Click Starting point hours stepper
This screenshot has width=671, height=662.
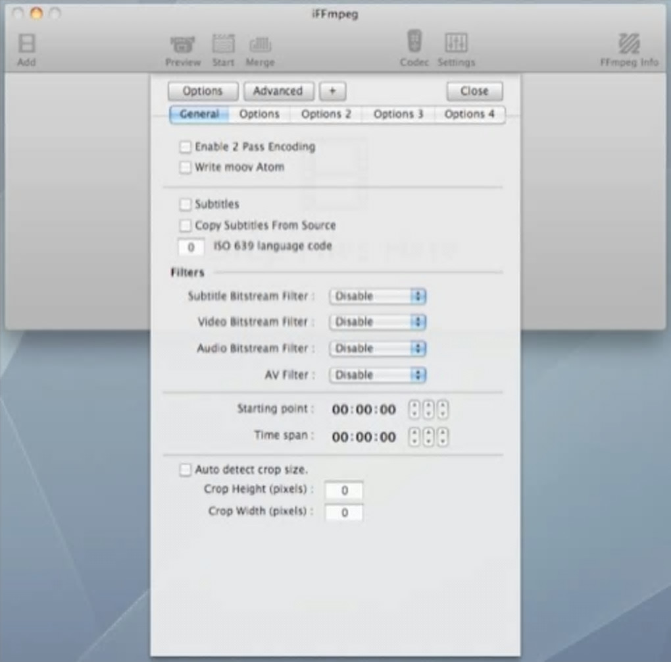click(414, 409)
